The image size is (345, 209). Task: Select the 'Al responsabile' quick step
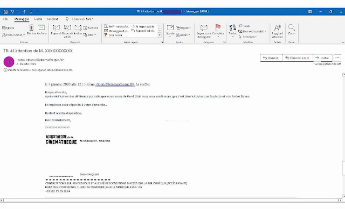143,26
